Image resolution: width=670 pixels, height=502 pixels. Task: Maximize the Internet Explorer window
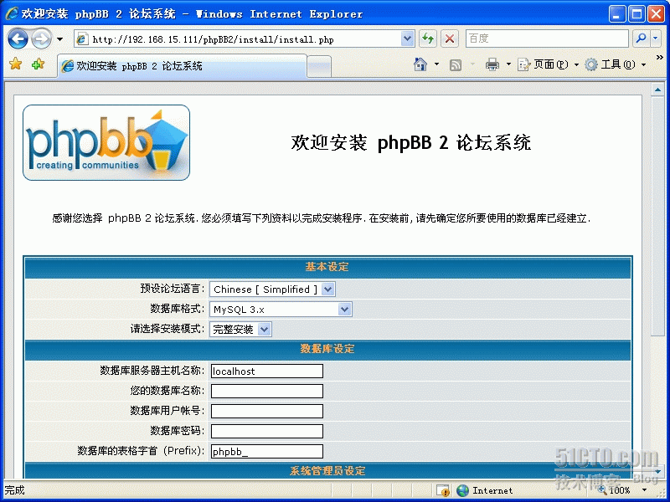coord(636,14)
